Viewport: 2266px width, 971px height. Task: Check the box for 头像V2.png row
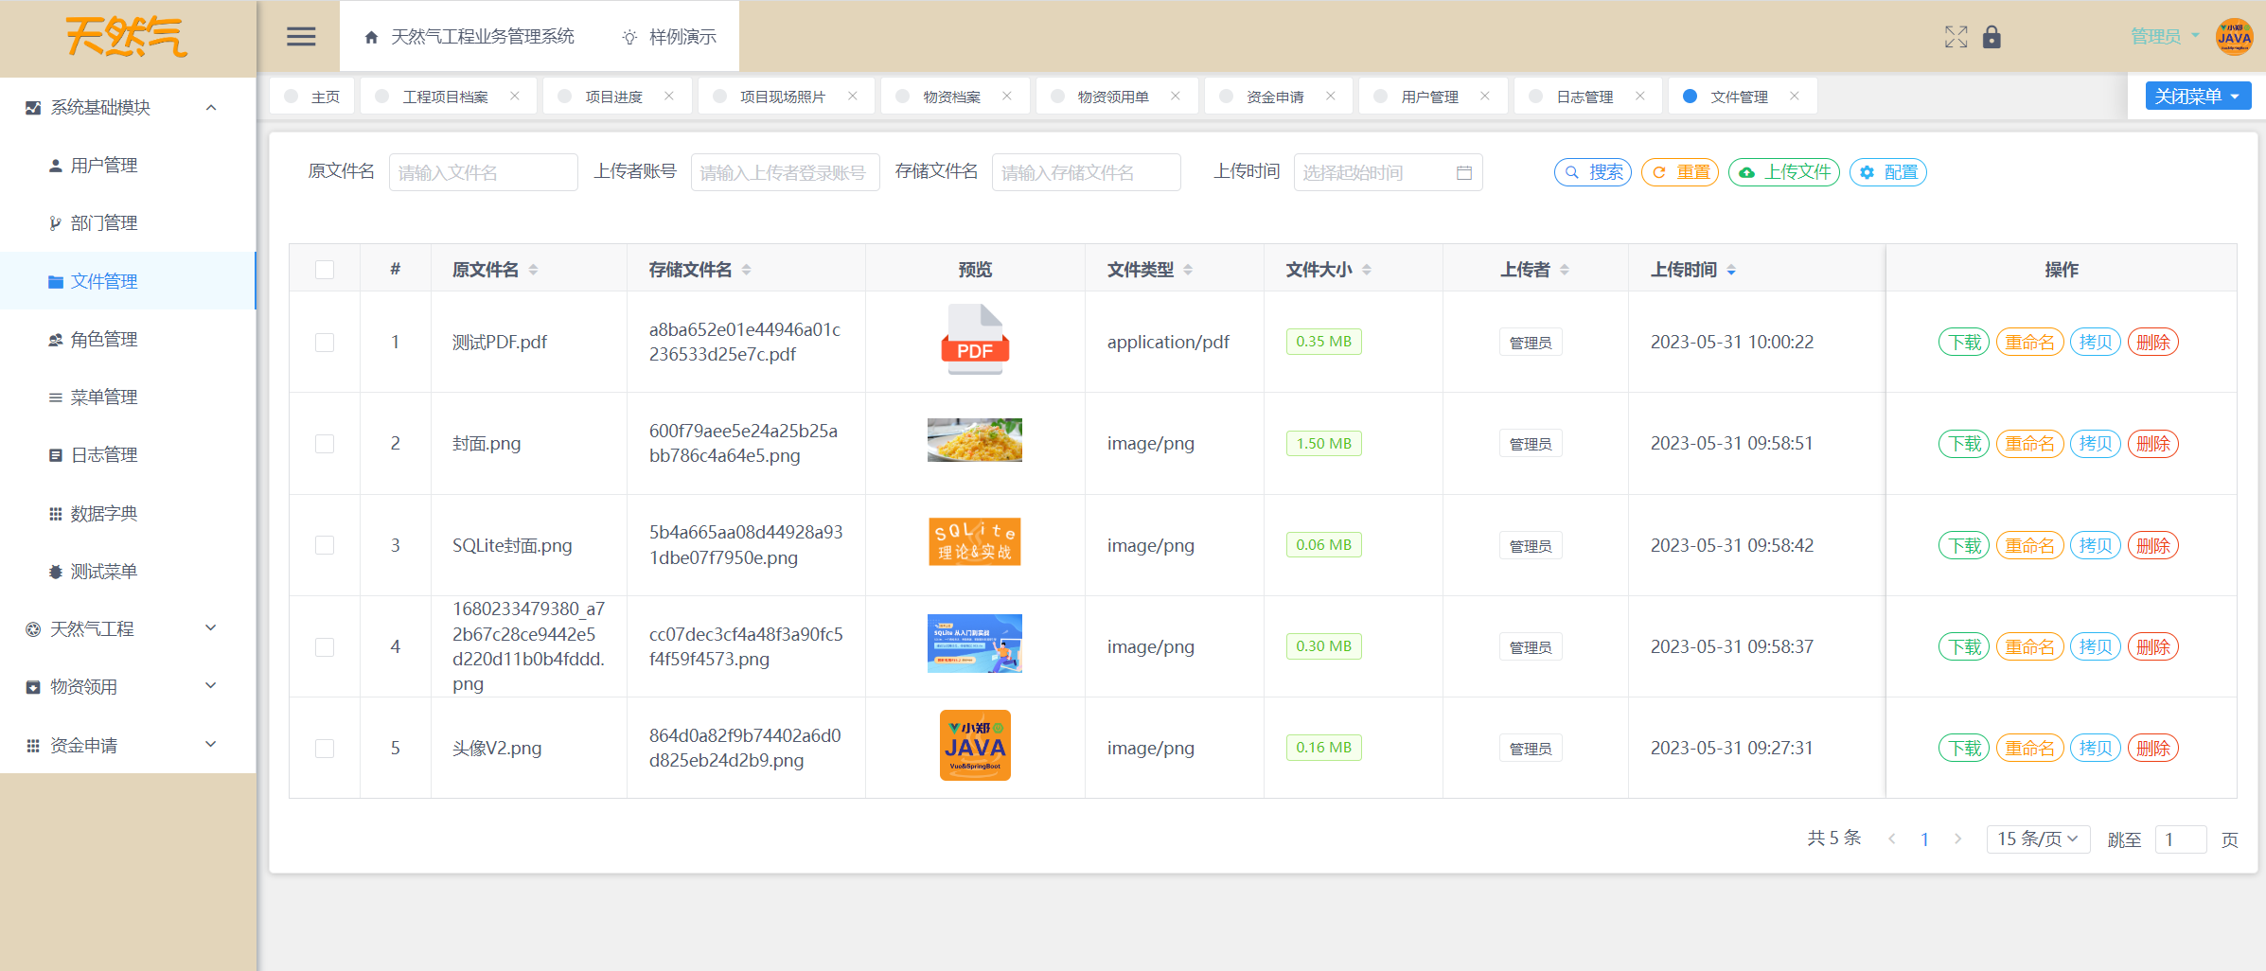[325, 749]
